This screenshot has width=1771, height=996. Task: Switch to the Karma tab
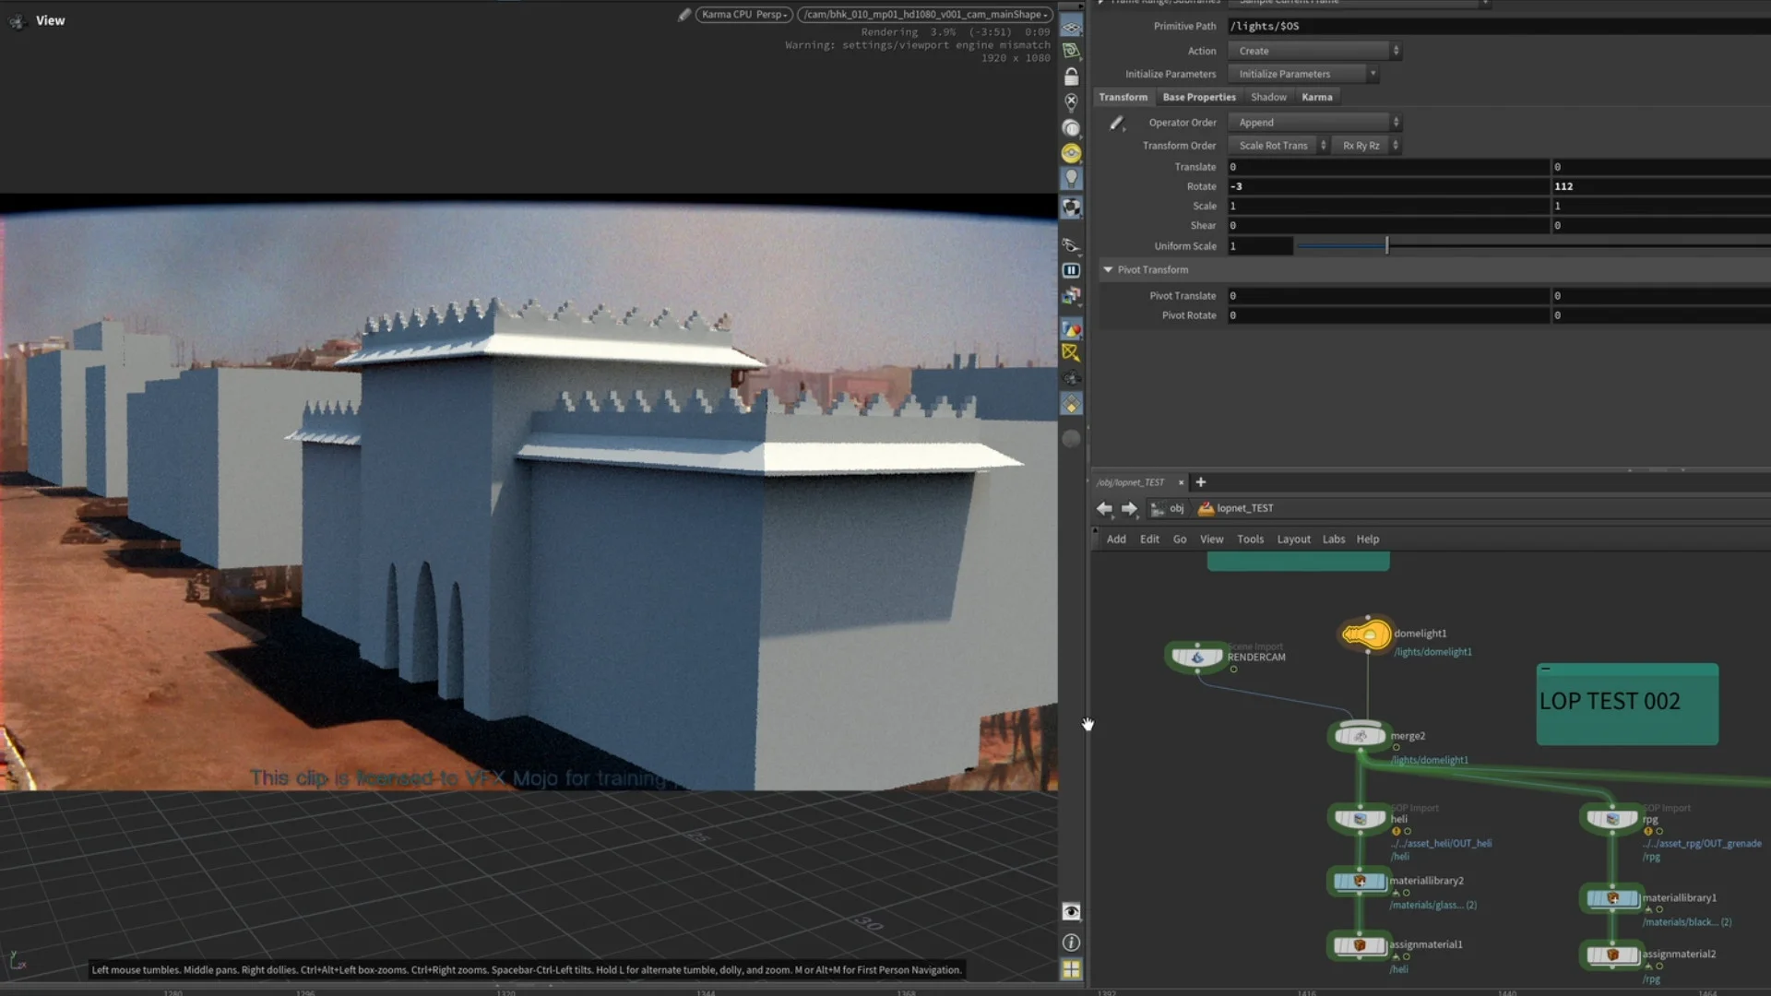click(1316, 97)
